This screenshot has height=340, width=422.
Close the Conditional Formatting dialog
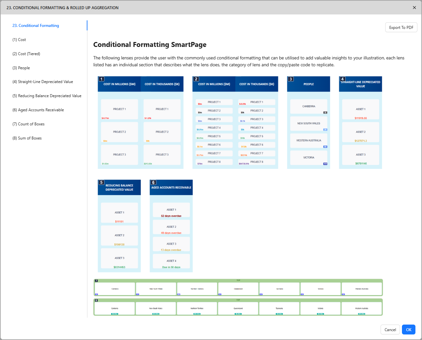(414, 8)
